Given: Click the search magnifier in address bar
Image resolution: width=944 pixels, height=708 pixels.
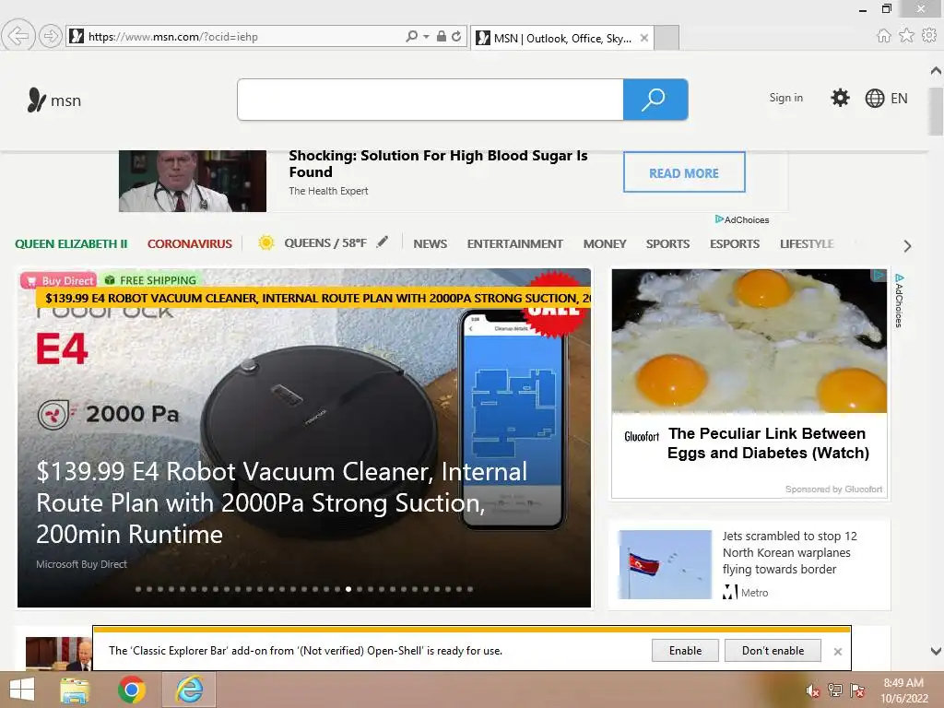Looking at the screenshot, I should coord(411,36).
